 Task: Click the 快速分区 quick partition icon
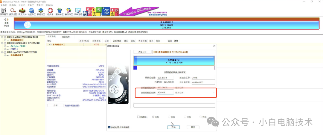pyautogui.click(x=31, y=12)
